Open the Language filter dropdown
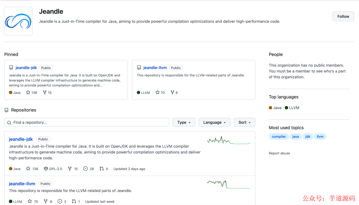 click(x=214, y=122)
